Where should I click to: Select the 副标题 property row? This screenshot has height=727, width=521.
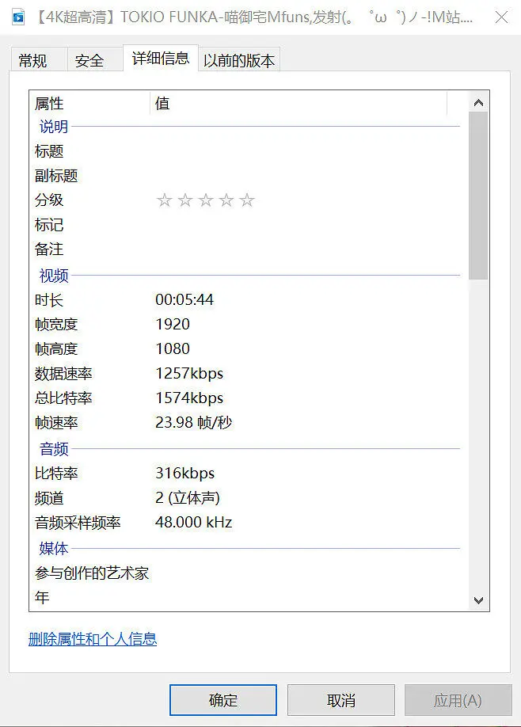point(246,176)
